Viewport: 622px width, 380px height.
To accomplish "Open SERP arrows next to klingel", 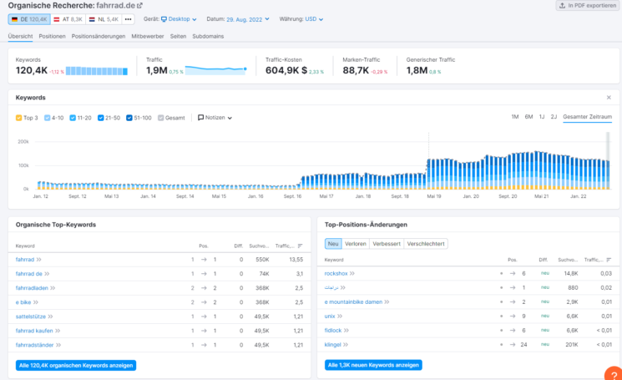I will [346, 345].
